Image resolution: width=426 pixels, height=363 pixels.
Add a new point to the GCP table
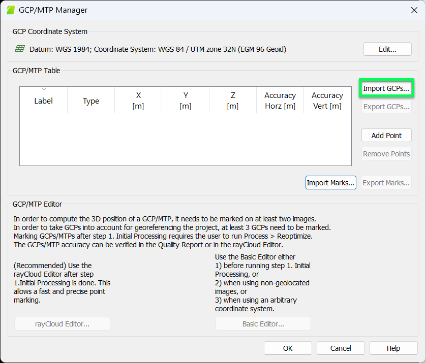pos(386,135)
